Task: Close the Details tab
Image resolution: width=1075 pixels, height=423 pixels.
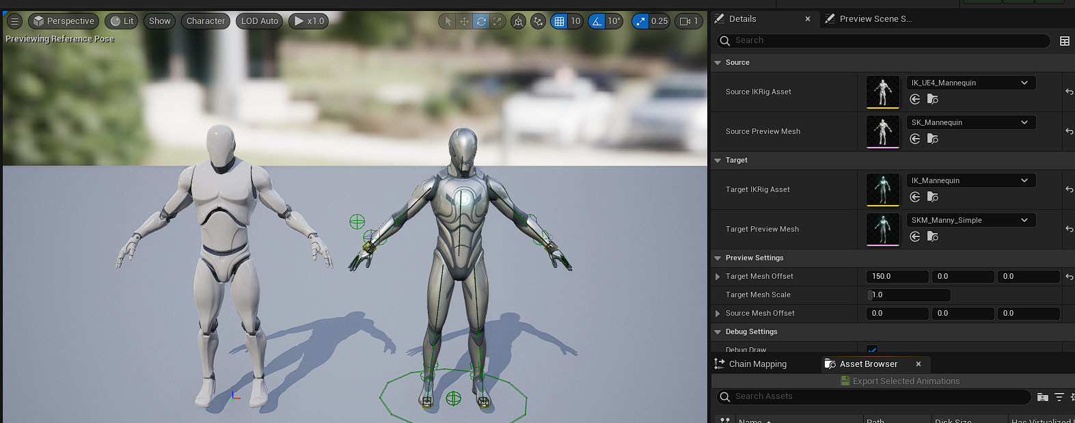Action: click(808, 19)
